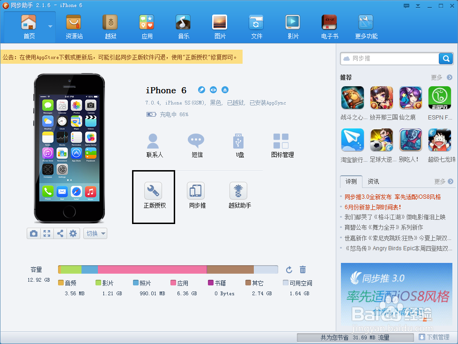Viewport: 458px width, 344px height.
Task: Open the 图片 pictures section
Action: pos(220,27)
